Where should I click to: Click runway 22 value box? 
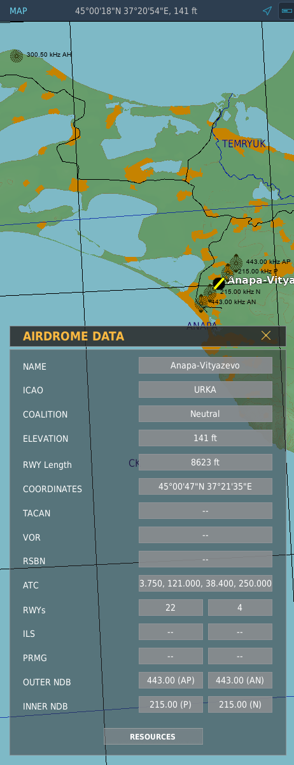tap(171, 608)
